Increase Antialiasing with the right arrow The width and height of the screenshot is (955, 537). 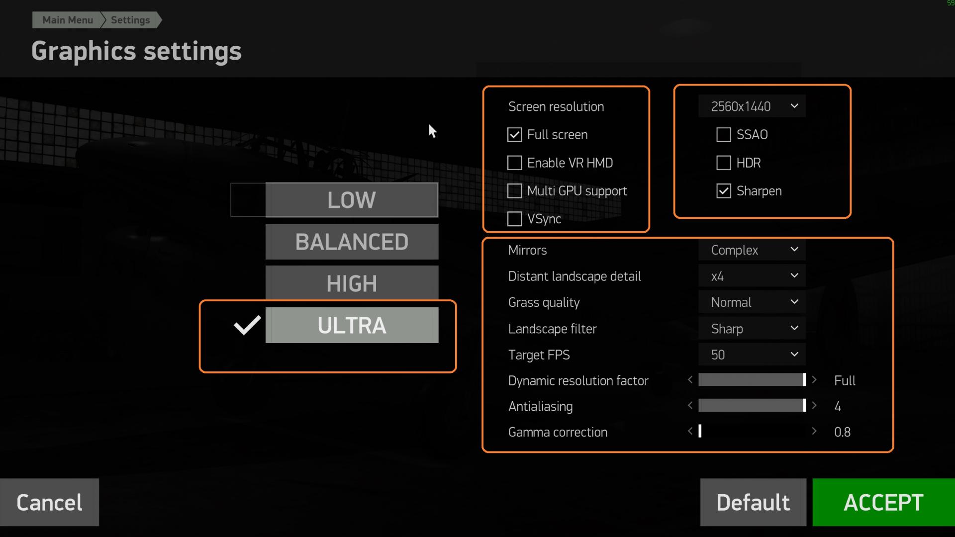point(814,406)
